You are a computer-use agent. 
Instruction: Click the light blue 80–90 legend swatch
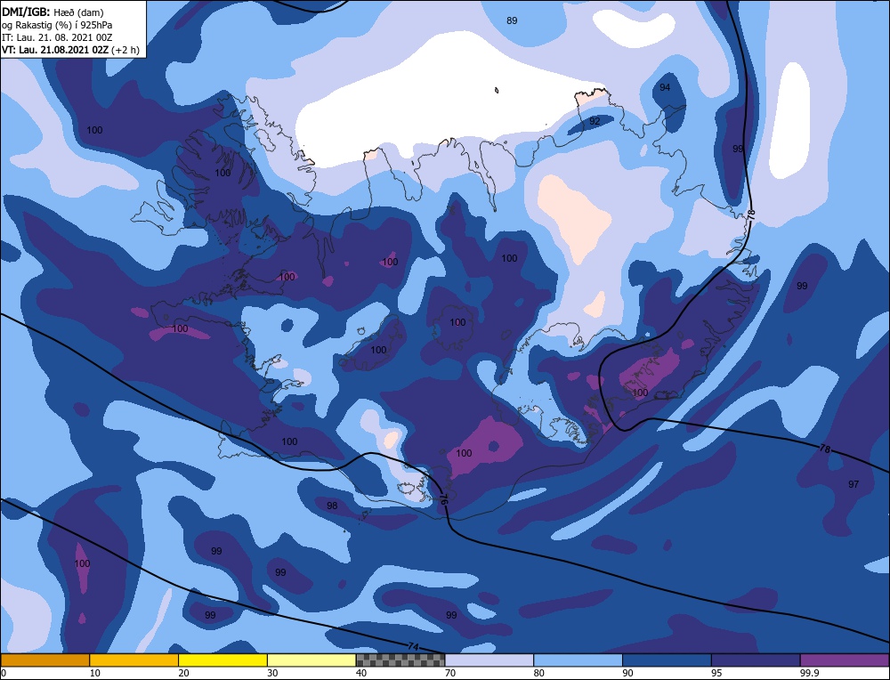[x=578, y=660]
